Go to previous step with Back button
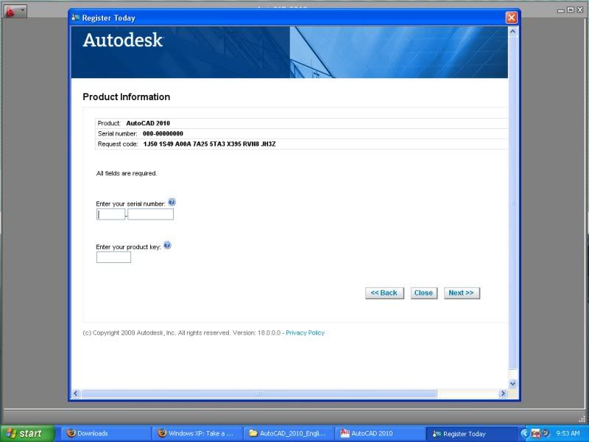 tap(384, 293)
